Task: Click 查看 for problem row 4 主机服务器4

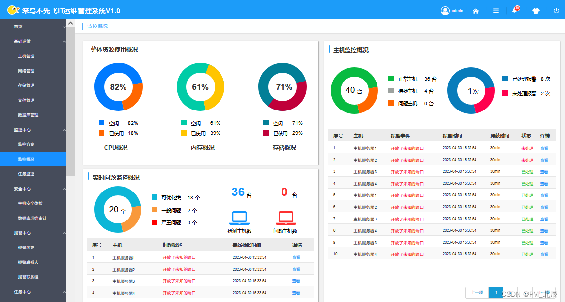Action: click(x=296, y=293)
